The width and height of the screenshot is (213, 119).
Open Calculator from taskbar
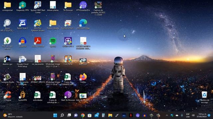[x=104, y=115]
